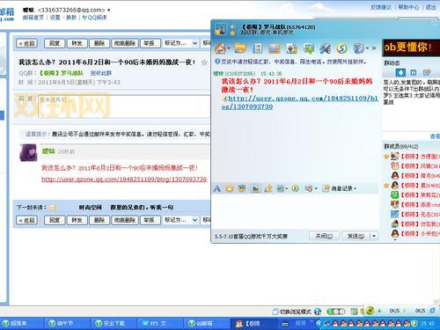Open the top 标记为... dropdown
The width and height of the screenshot is (440, 330).
[180, 43]
